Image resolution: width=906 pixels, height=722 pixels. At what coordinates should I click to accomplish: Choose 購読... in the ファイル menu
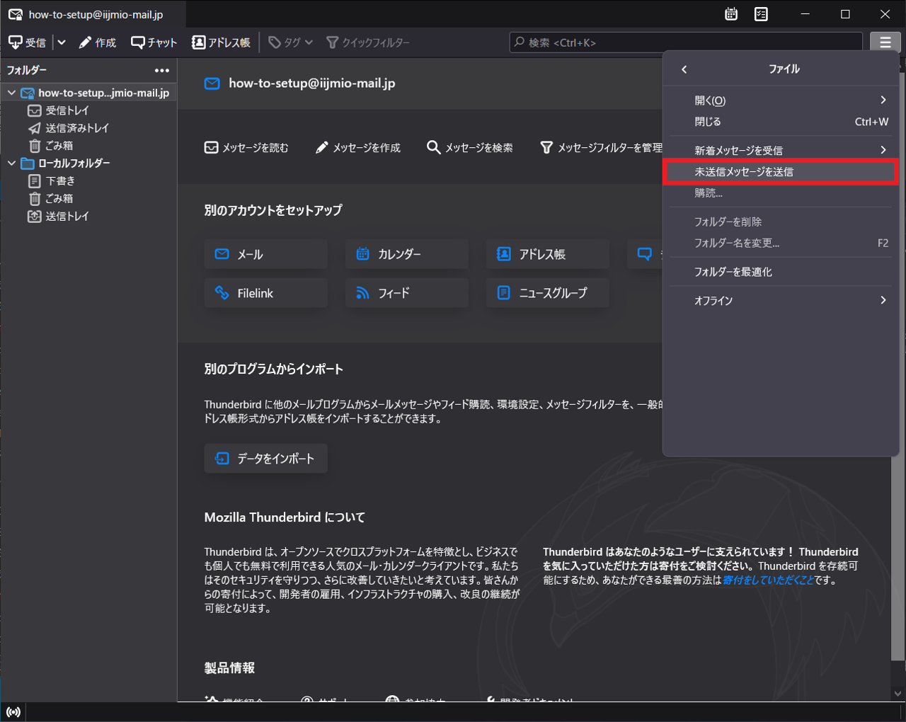(x=781, y=193)
